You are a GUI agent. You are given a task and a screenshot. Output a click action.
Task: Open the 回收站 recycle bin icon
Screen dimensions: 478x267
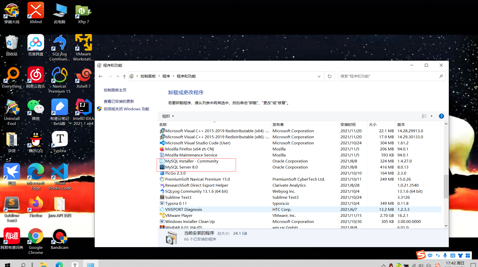[12, 45]
